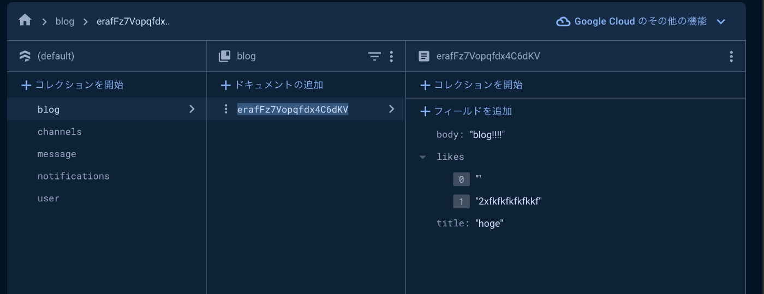Open the filter icon in blog panel

(x=374, y=56)
